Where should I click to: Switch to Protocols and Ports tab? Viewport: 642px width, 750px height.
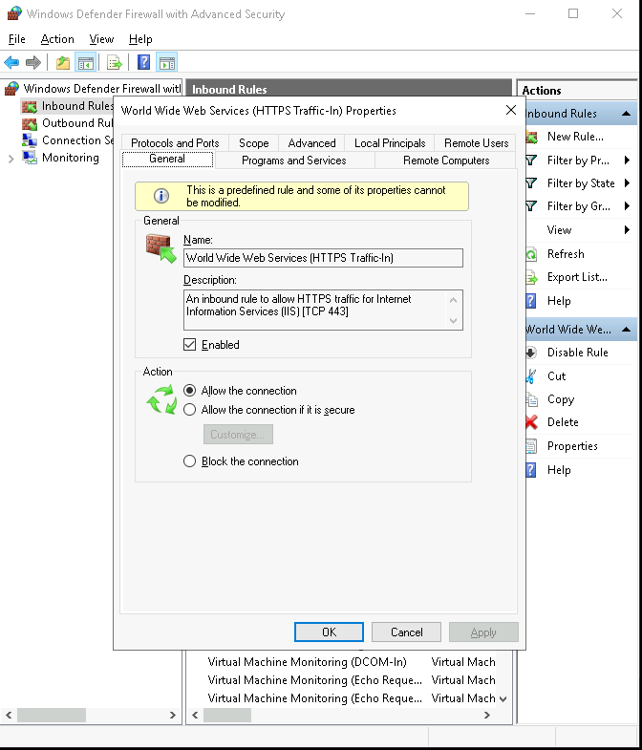point(175,143)
